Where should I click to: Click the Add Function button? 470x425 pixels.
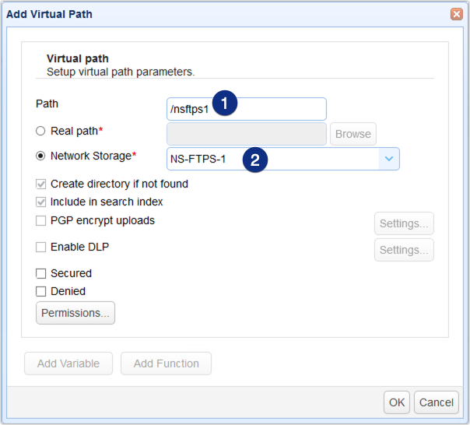tap(166, 364)
